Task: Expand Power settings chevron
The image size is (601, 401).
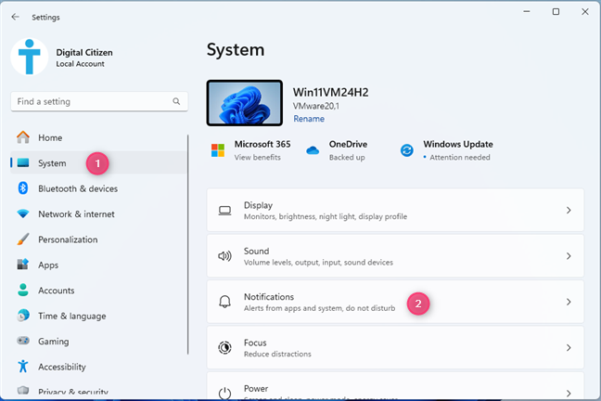Action: coord(569,394)
